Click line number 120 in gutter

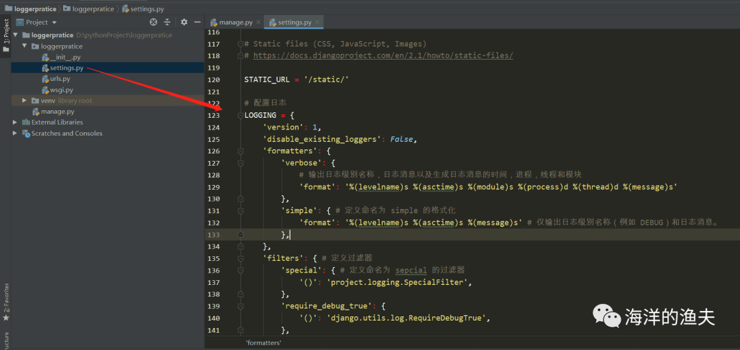coord(213,79)
